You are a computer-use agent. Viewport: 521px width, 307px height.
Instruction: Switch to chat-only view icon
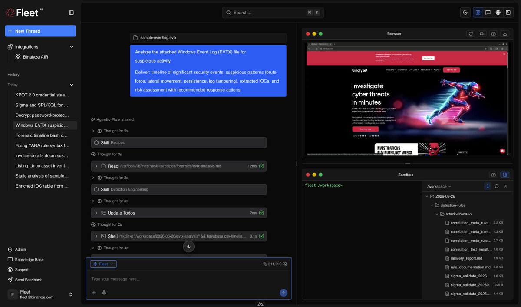pyautogui.click(x=488, y=13)
